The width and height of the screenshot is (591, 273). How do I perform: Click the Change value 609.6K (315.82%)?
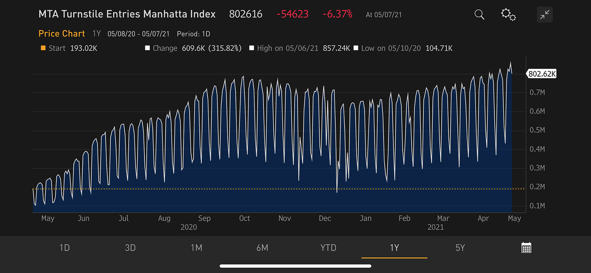(213, 48)
